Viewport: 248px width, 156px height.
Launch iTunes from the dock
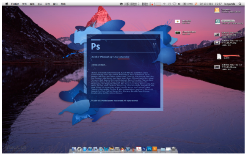[x=90, y=149]
